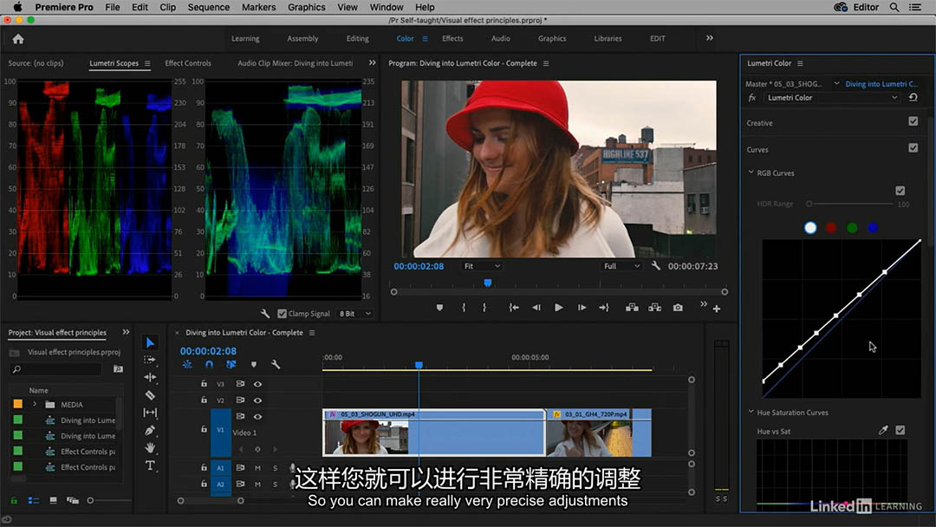
Task: Toggle V3 track output eye
Action: (x=257, y=384)
